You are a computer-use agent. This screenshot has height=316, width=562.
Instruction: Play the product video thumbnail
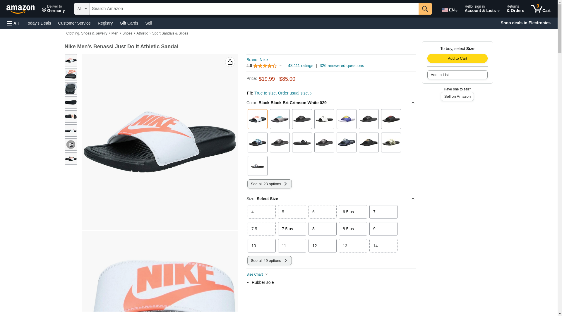pyautogui.click(x=71, y=145)
